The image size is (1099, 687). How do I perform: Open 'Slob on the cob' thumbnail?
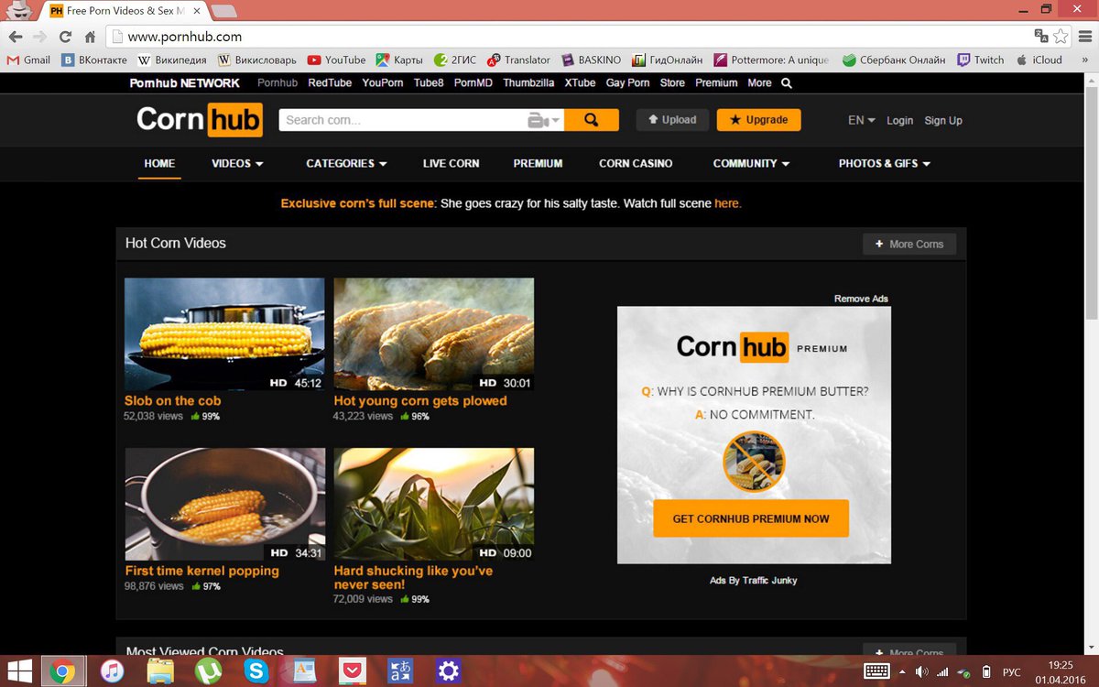click(224, 334)
